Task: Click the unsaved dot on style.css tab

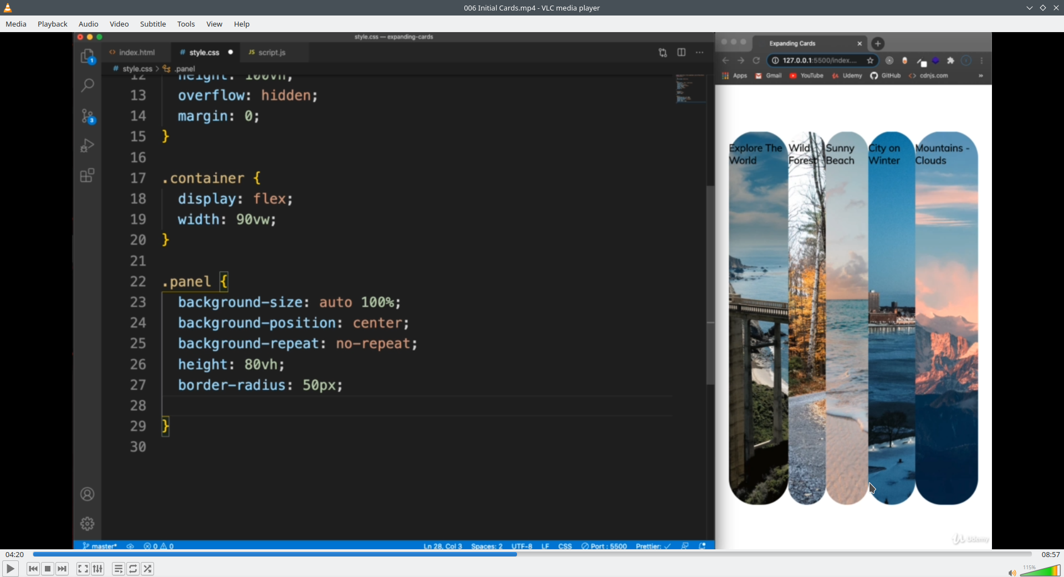Action: [x=231, y=52]
